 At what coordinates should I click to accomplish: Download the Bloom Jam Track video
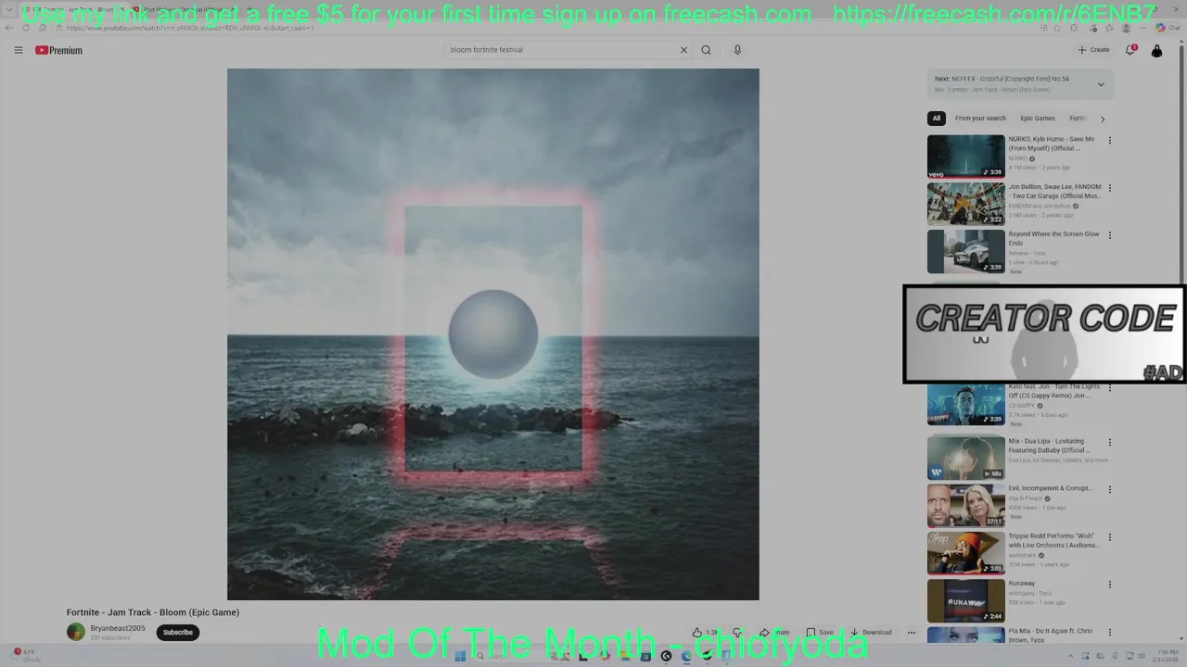(x=871, y=633)
